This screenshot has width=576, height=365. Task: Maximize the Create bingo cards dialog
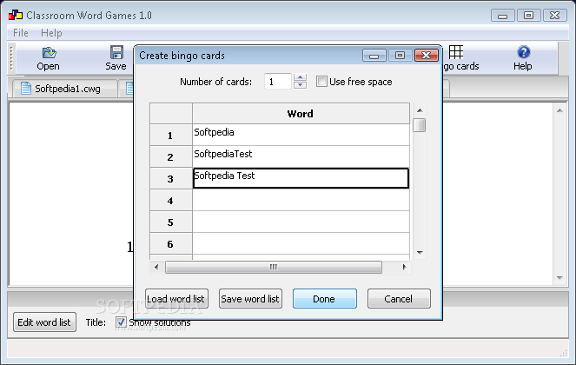coord(400,55)
